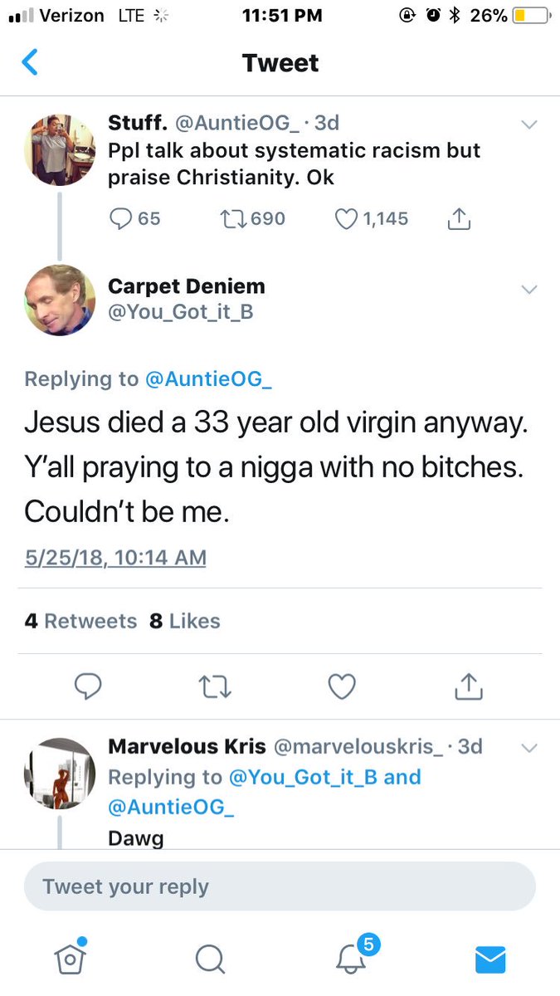Share Stuff.'s tweet via share icon
This screenshot has width=560, height=996.
[x=459, y=217]
